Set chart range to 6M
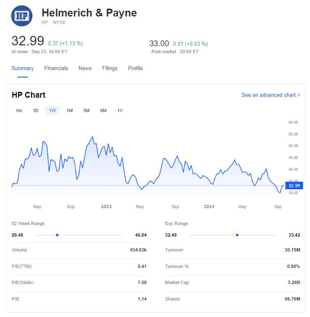The width and height of the screenshot is (310, 317). pos(103,110)
